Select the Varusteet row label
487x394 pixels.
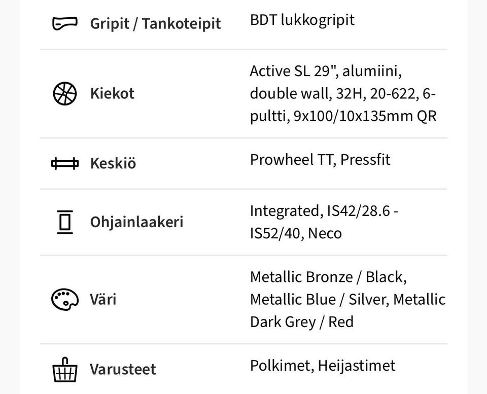(x=123, y=369)
